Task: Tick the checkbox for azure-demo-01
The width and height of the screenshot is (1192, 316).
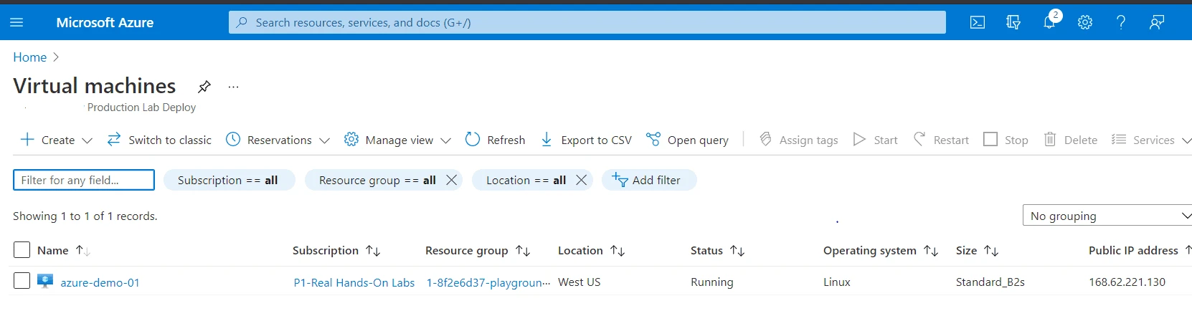Action: point(22,280)
